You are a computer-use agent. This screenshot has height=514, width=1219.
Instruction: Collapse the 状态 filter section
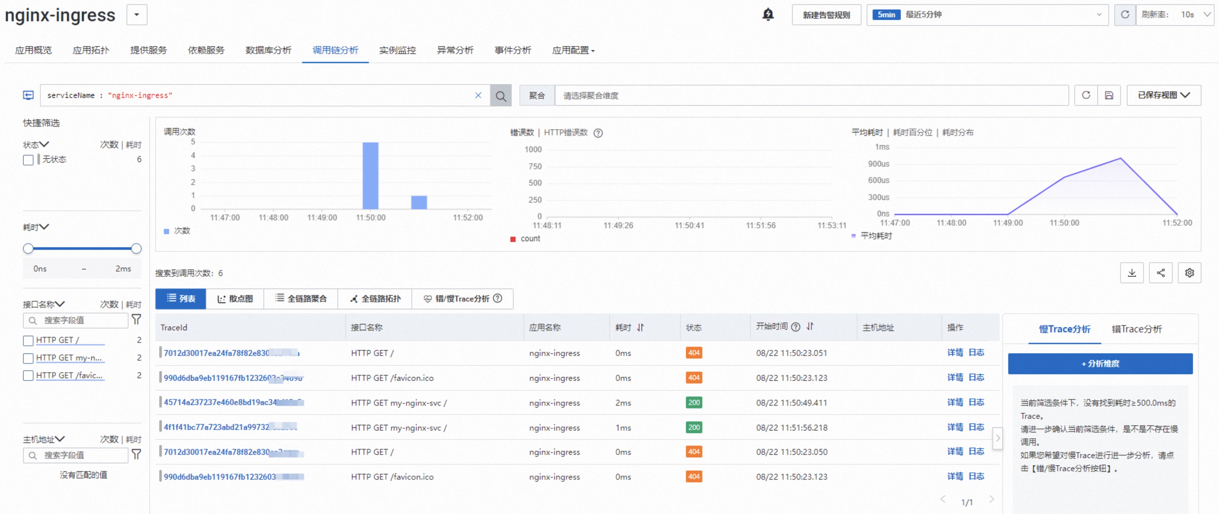click(x=36, y=144)
